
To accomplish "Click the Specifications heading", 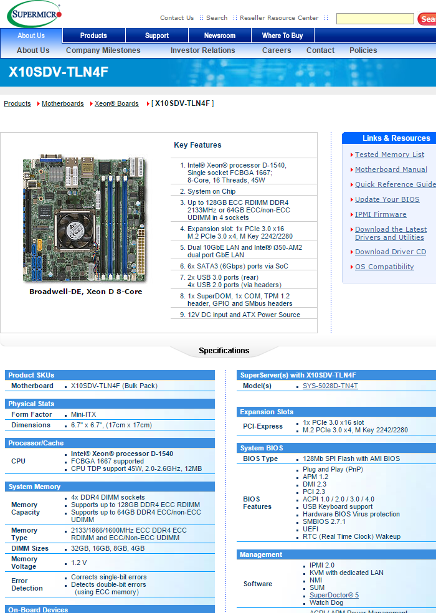I will tap(224, 351).
